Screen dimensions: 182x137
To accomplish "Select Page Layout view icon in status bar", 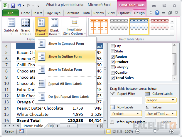I will (114, 131).
